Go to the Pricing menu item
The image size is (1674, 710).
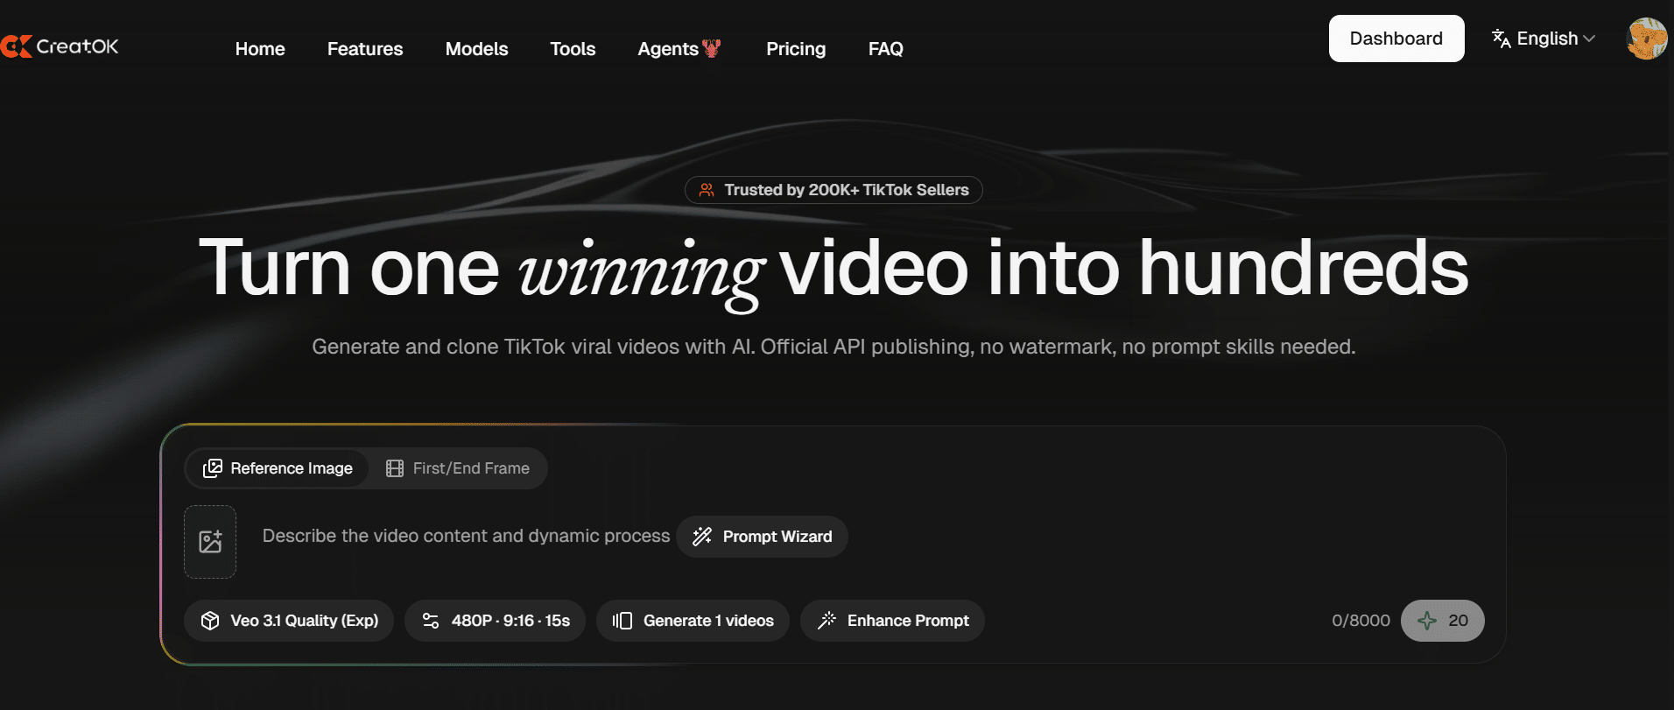pyautogui.click(x=796, y=49)
